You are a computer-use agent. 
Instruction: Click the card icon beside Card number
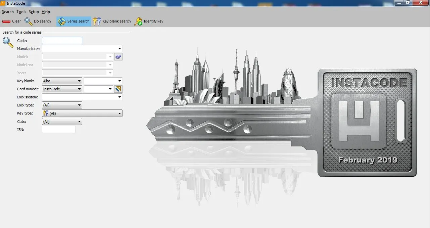click(118, 89)
